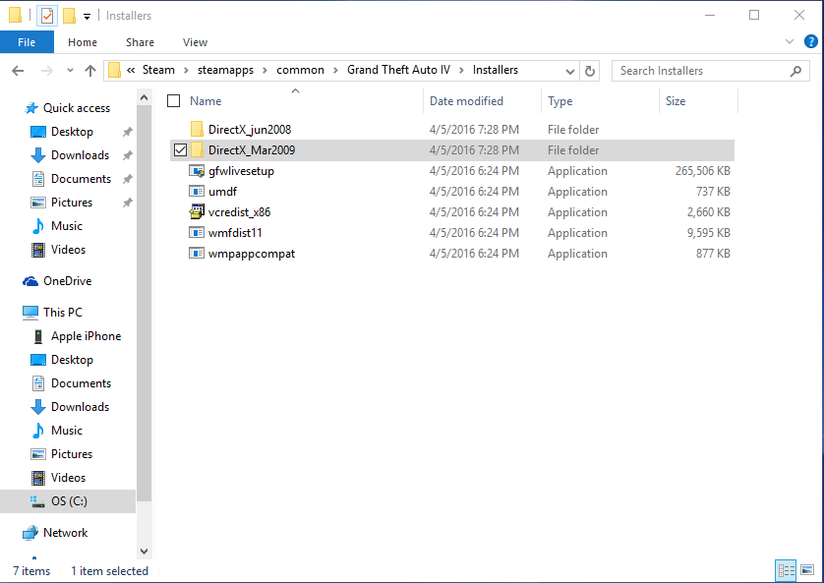The height and width of the screenshot is (583, 824).
Task: Toggle the select-all checkbox in header
Action: pyautogui.click(x=173, y=101)
